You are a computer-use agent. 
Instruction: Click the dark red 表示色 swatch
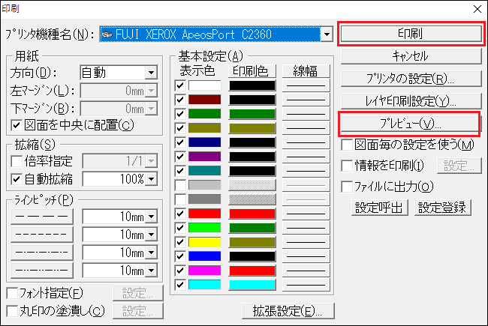pyautogui.click(x=204, y=100)
